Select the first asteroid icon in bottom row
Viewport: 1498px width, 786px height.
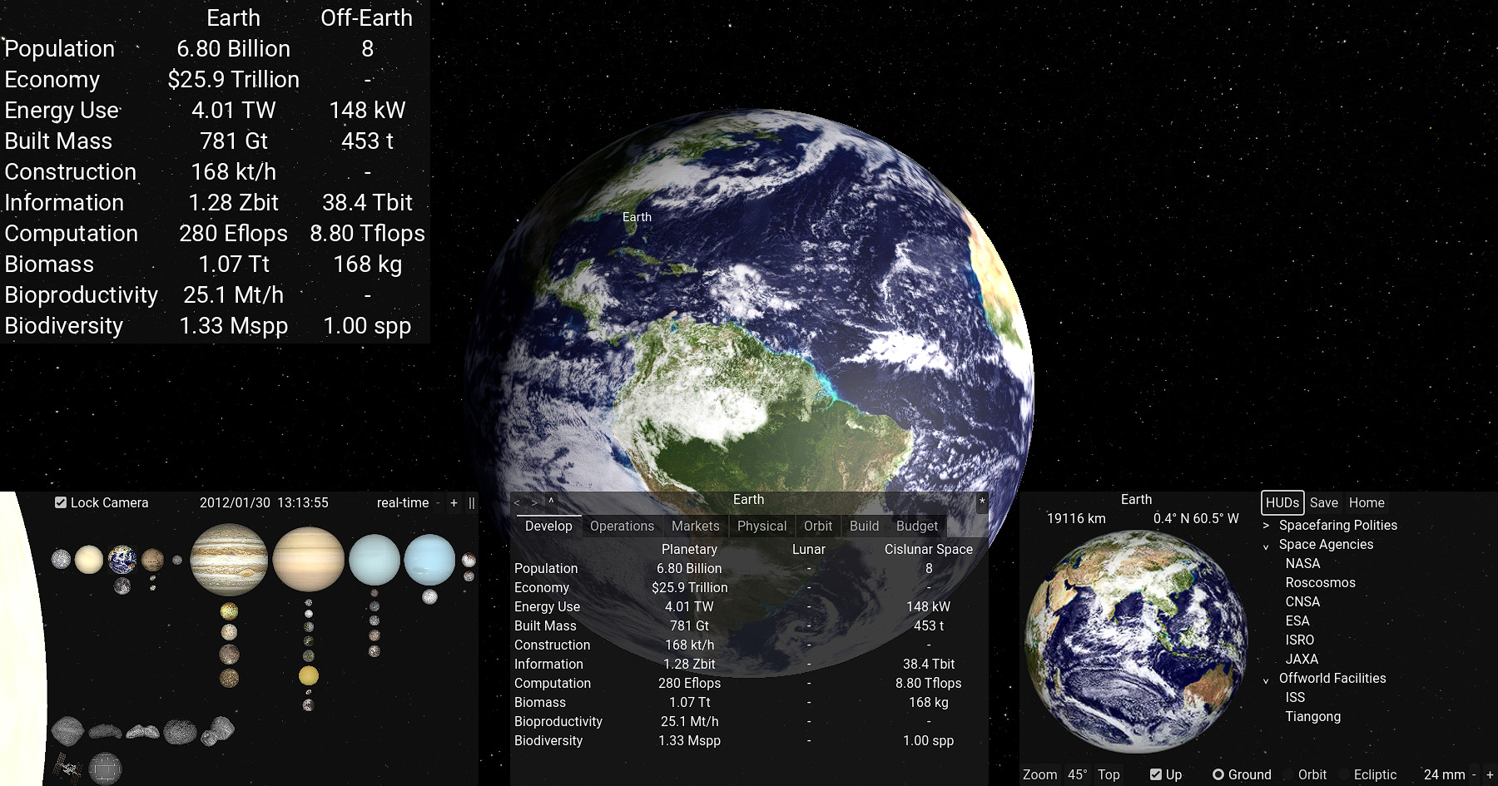click(67, 730)
